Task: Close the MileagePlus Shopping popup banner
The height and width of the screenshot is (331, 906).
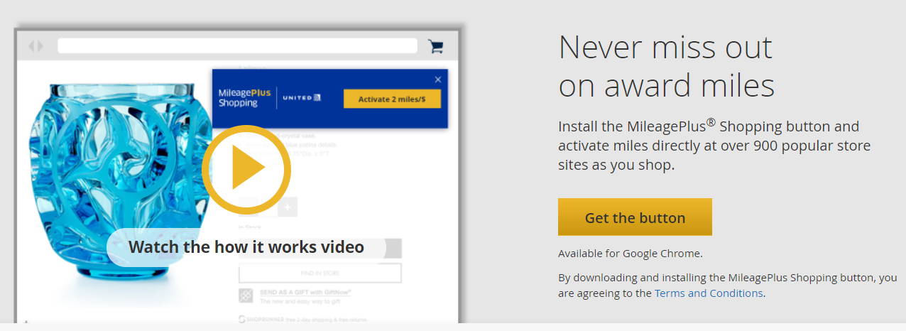Action: (x=438, y=80)
